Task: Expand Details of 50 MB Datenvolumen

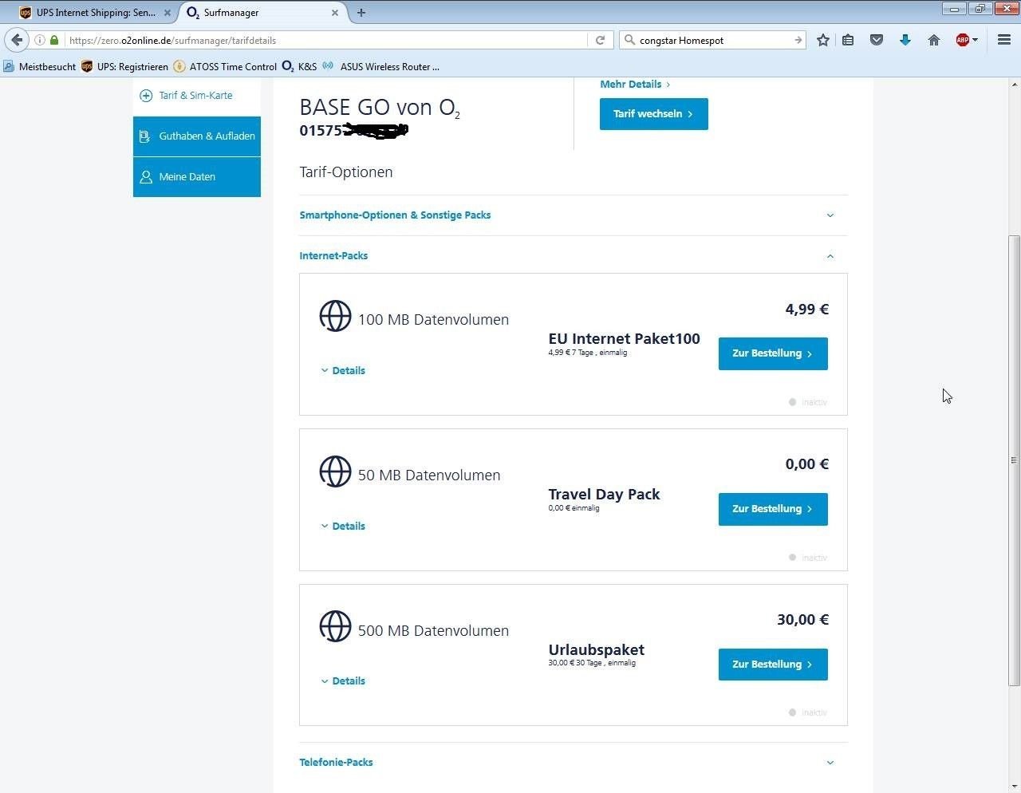Action: tap(343, 527)
